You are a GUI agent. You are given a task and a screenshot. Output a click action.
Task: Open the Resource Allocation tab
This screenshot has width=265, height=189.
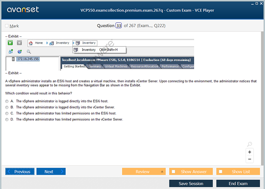coord(144,67)
